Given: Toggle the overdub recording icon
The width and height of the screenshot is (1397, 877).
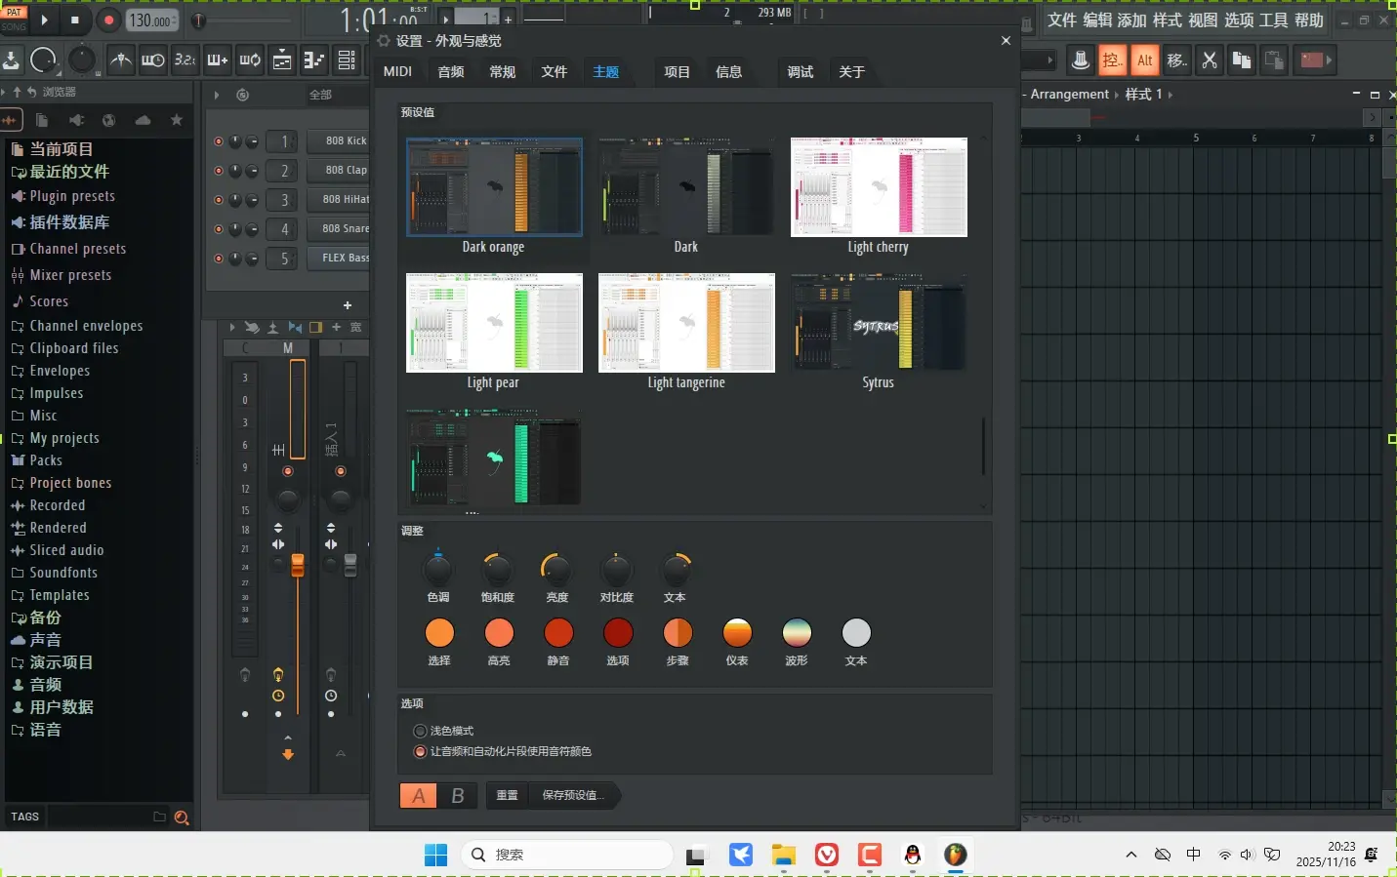Looking at the screenshot, I should 218,60.
